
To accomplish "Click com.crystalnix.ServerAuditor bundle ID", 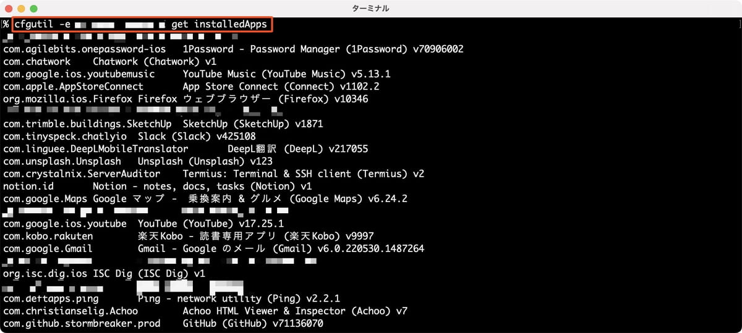I will coord(82,174).
